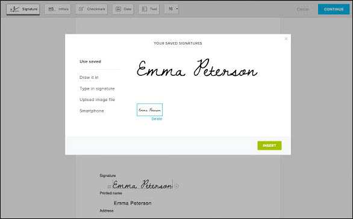
Task: Click the green INSERT button
Action: tap(269, 146)
